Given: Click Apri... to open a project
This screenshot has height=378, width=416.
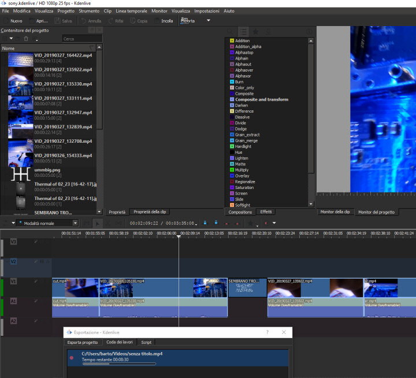Looking at the screenshot, I should (x=39, y=21).
